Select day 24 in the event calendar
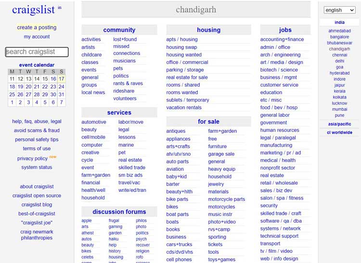This screenshot has height=263, width=361. (62, 87)
